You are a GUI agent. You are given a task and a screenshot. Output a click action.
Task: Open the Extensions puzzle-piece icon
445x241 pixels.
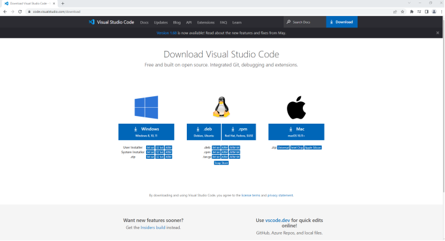coord(411,11)
